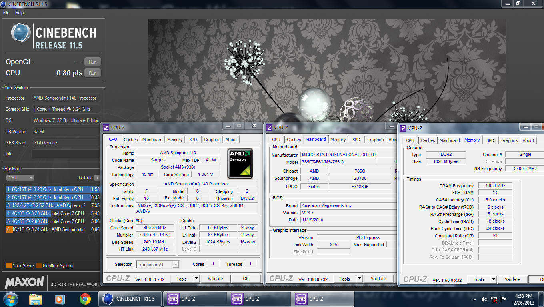Select ranking row 4C/8T @ 3.20 GHz Core i7
Screen dimensions: 544x307
tap(53, 213)
